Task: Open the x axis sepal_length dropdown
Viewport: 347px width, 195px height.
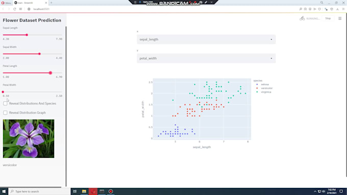Action: 206,39
